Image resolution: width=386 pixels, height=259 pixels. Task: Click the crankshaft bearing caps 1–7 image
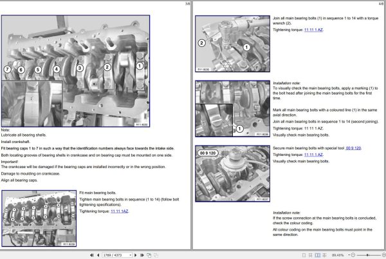75,71
